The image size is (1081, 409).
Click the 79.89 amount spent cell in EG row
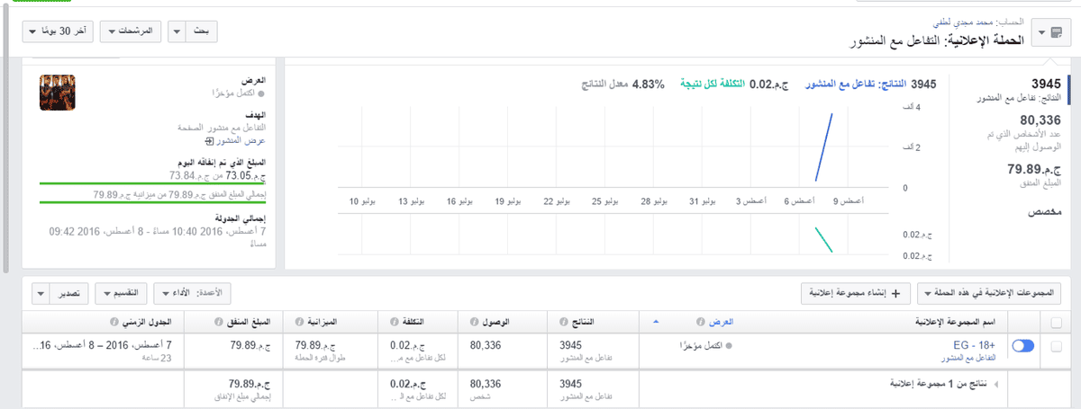click(x=234, y=350)
